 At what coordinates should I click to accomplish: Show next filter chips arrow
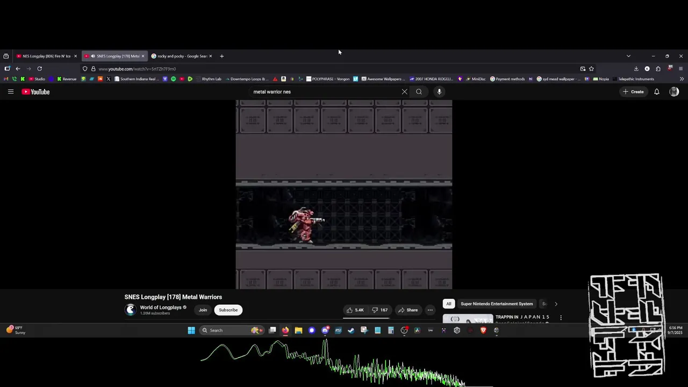pyautogui.click(x=556, y=304)
